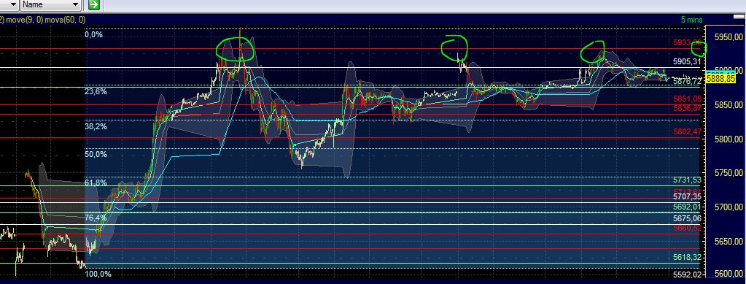Viewport: 746px width, 284px height.
Task: Click the 5905,31 level value
Action: pos(687,61)
